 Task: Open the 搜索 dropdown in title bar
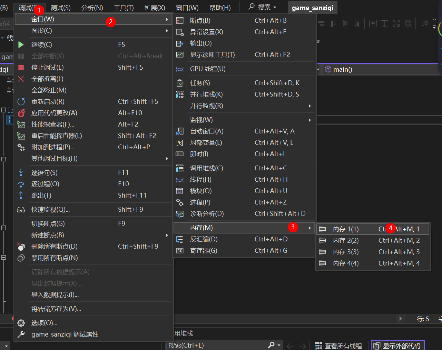[x=275, y=7]
